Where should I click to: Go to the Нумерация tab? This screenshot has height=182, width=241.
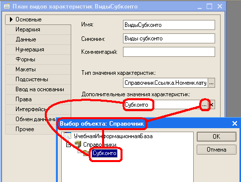(x=38, y=49)
